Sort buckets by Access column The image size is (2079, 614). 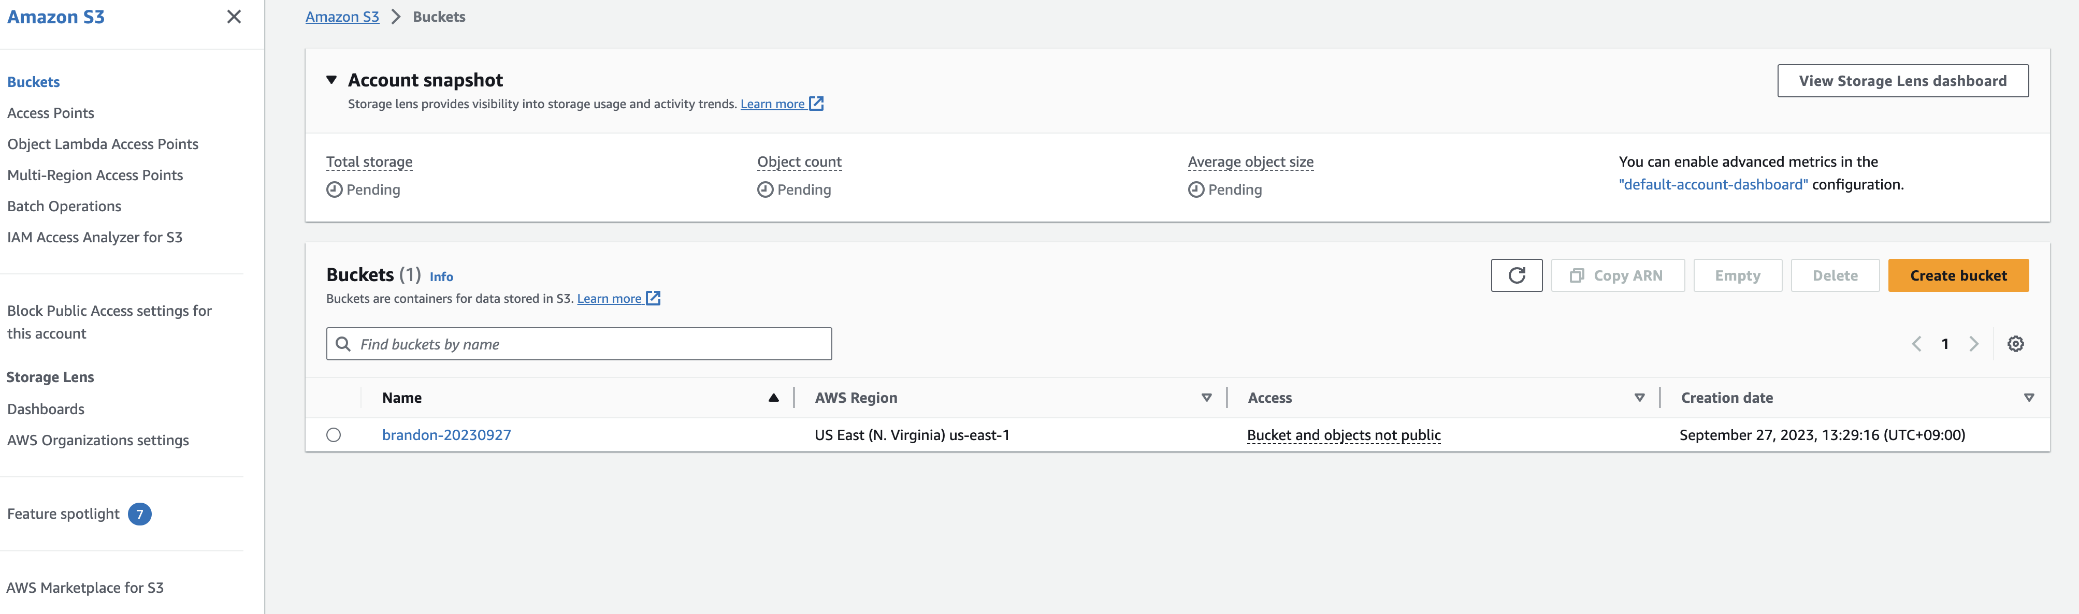(x=1639, y=398)
